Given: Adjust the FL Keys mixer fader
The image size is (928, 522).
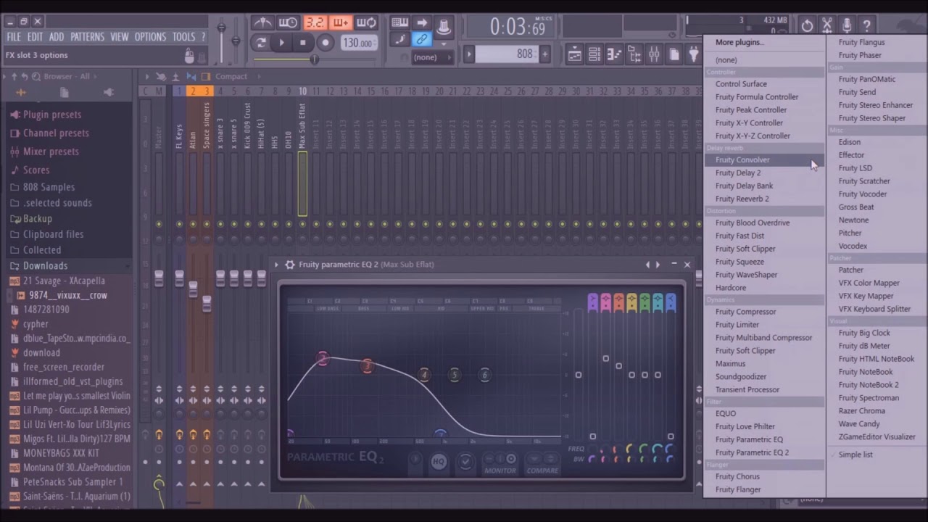Looking at the screenshot, I should [x=179, y=278].
